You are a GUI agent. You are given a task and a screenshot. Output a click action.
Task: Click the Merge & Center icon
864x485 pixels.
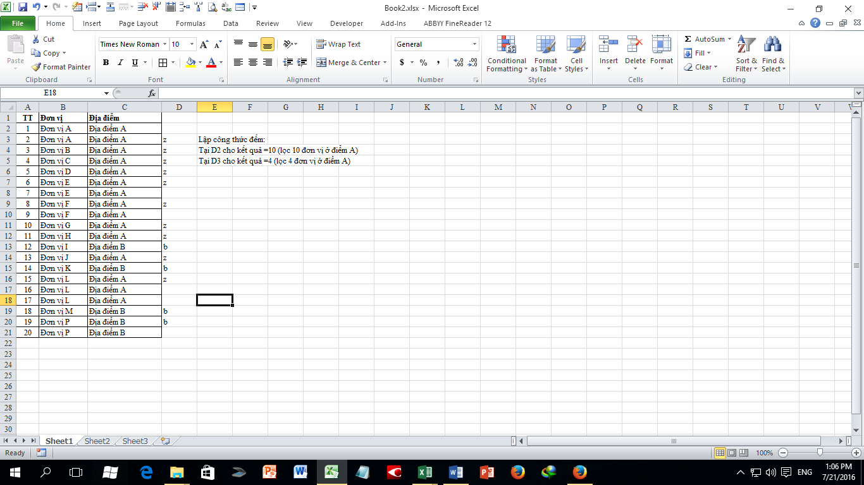pos(321,63)
